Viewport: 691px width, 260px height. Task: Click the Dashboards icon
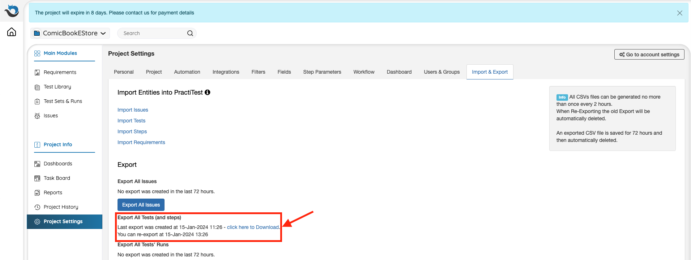tap(37, 164)
